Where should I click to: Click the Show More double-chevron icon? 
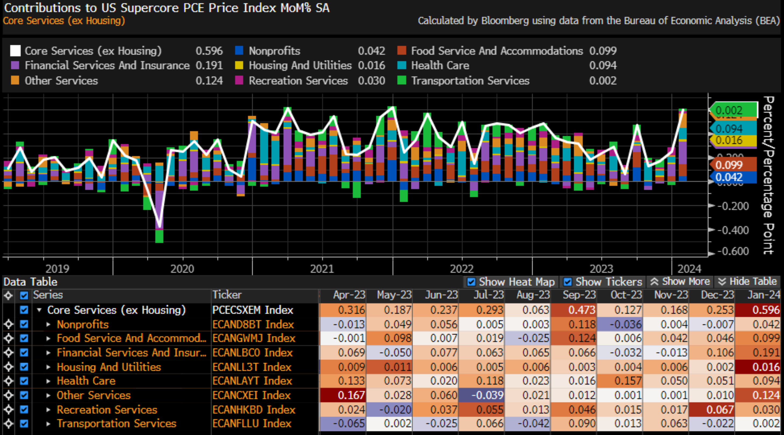[x=654, y=282]
